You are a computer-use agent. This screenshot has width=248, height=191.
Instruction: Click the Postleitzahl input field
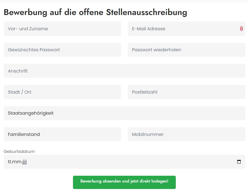click(x=187, y=92)
